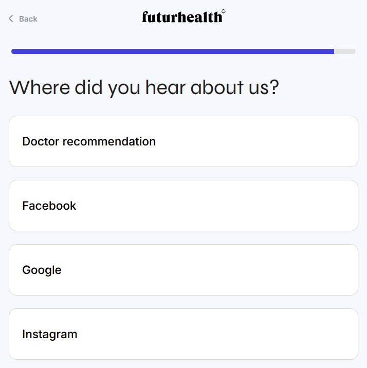Click the "Doctor recommendation" label text
Image resolution: width=367 pixels, height=368 pixels.
point(89,141)
